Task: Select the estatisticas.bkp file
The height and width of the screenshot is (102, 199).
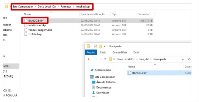Action: tap(37, 25)
